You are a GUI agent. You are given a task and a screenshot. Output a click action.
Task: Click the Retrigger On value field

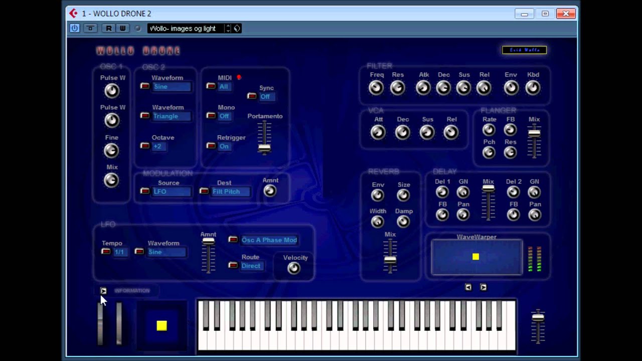click(x=225, y=146)
